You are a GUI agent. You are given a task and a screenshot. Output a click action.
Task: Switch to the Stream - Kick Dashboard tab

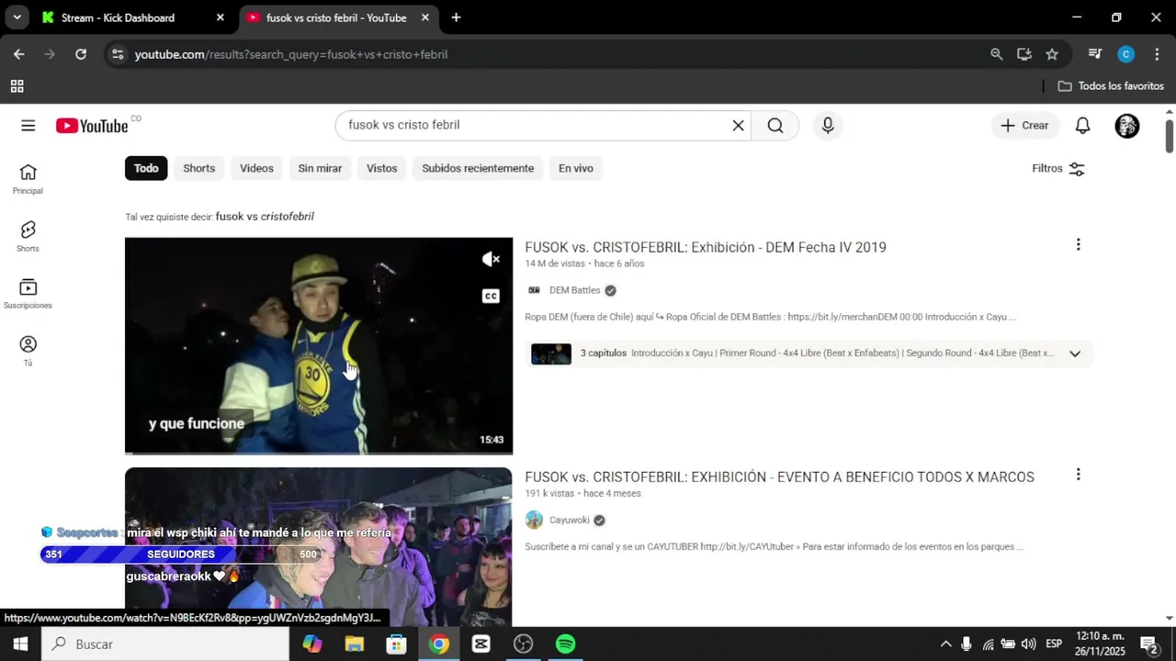tap(119, 17)
